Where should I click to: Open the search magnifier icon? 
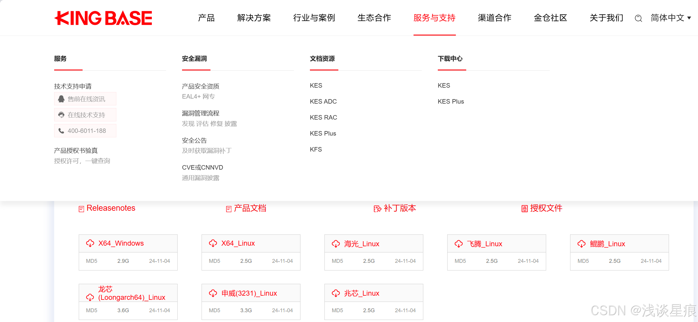click(638, 18)
